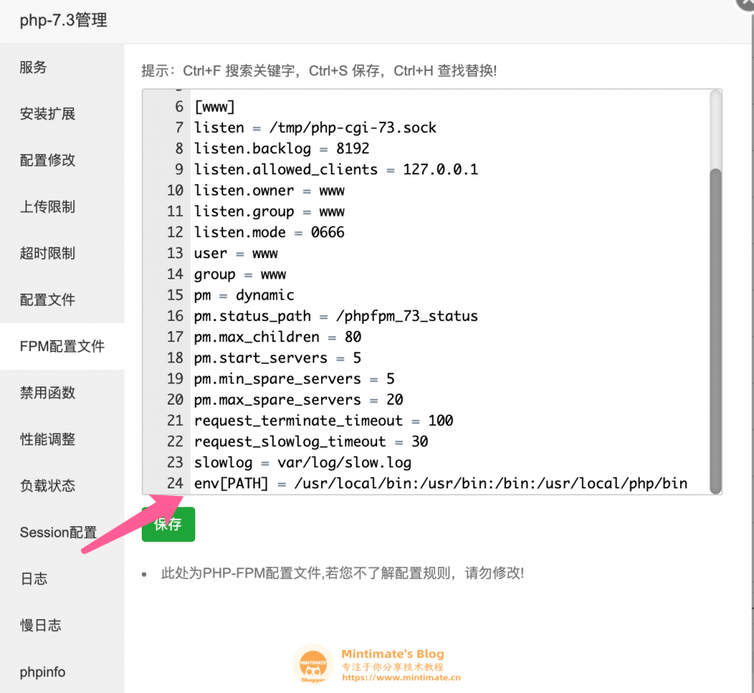Go to 上传限制 settings
754x693 pixels.
(62, 207)
